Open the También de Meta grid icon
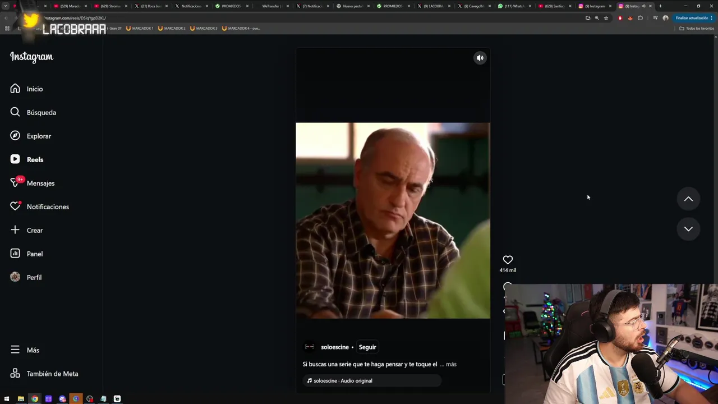This screenshot has width=718, height=404. pyautogui.click(x=15, y=374)
